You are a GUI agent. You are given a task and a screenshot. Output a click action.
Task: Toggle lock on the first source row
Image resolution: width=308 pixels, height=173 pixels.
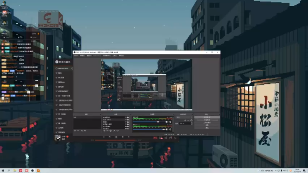point(128,118)
